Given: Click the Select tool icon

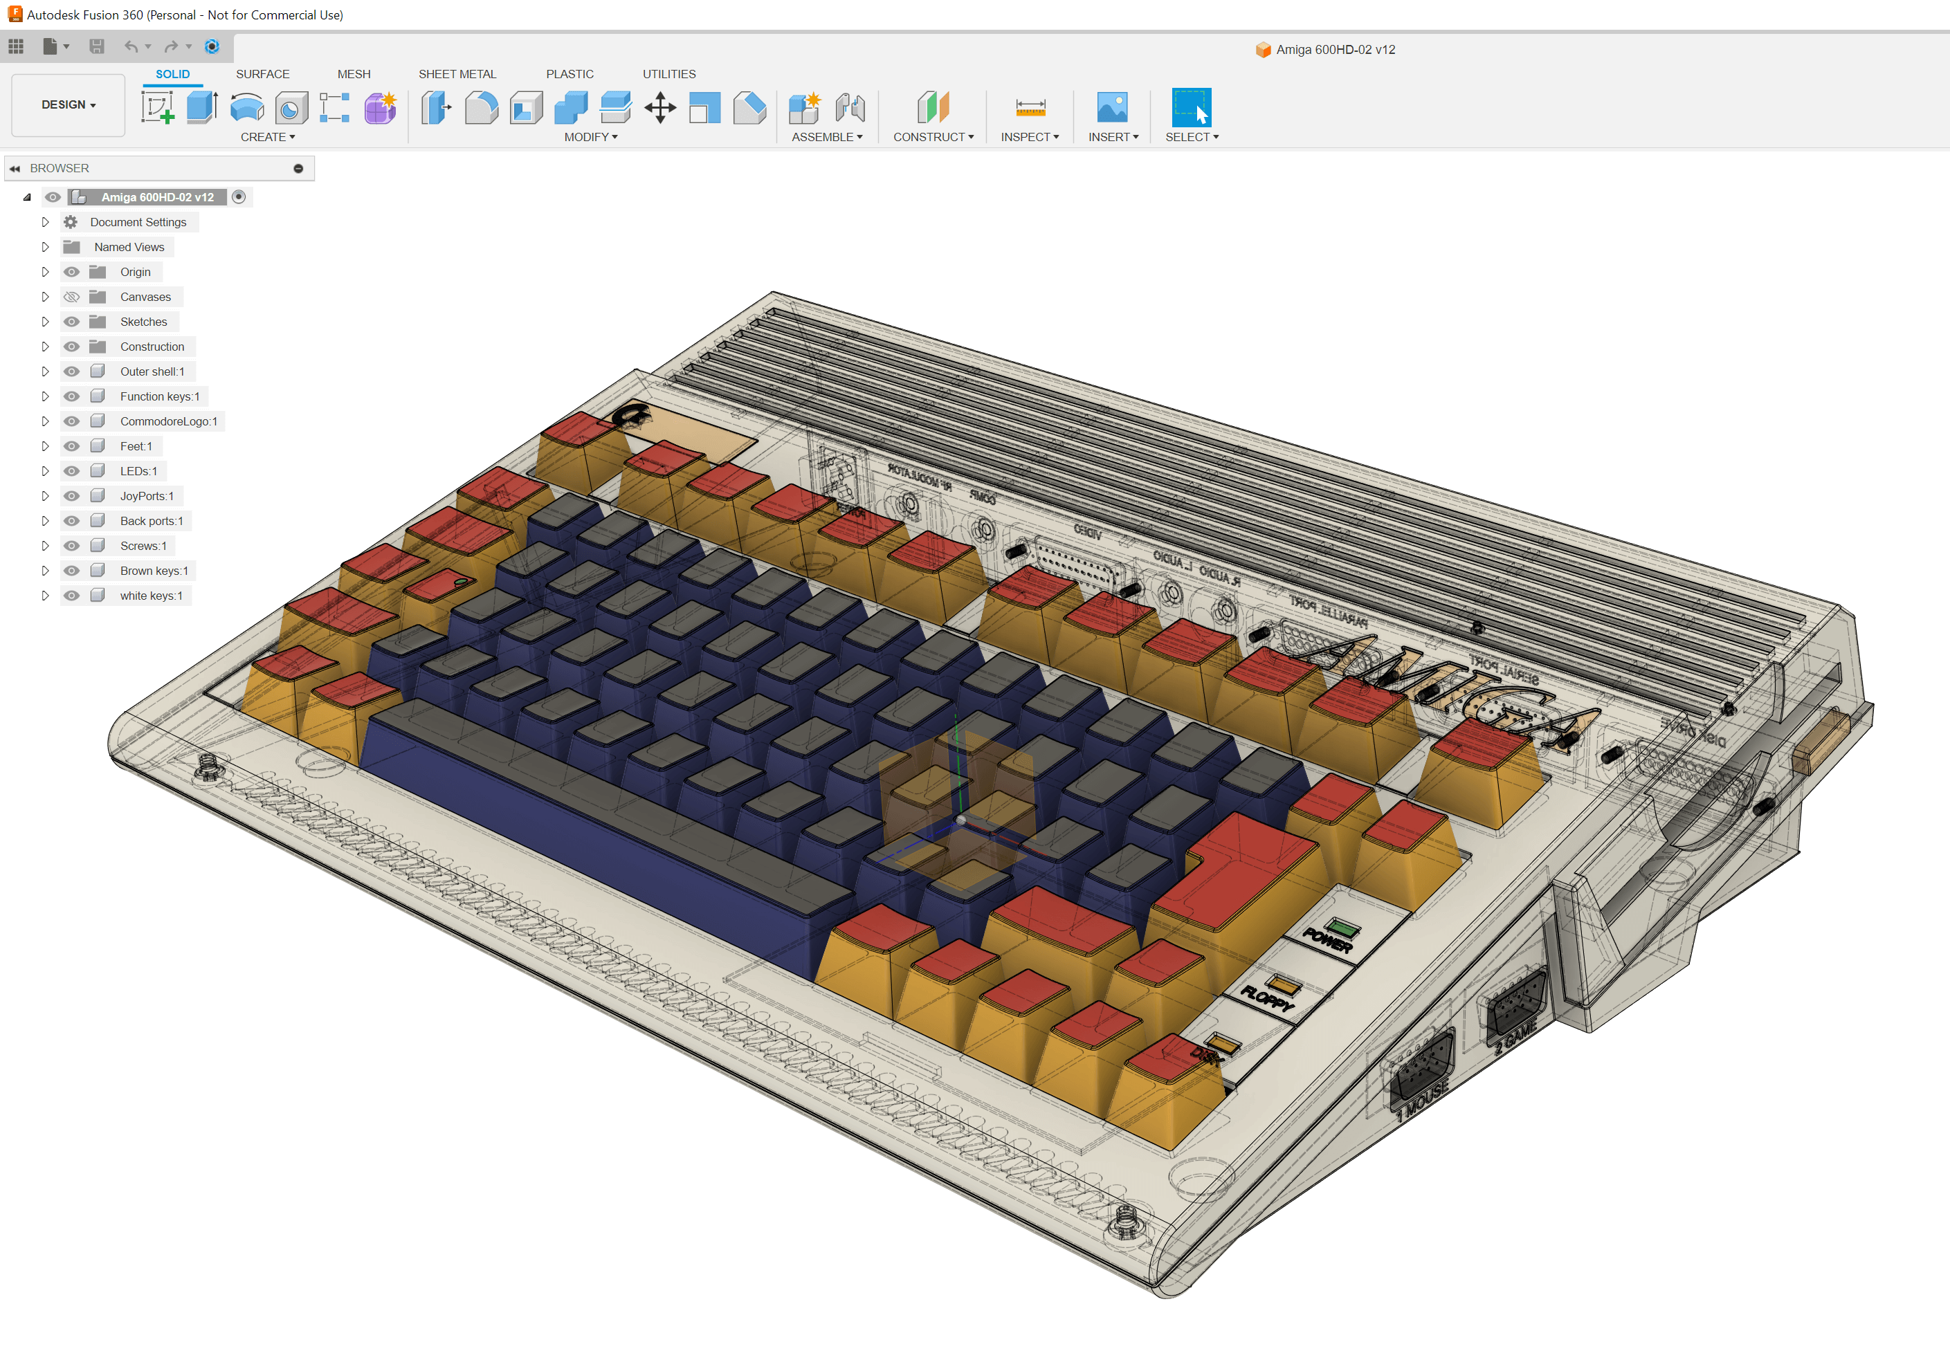Looking at the screenshot, I should [x=1192, y=107].
